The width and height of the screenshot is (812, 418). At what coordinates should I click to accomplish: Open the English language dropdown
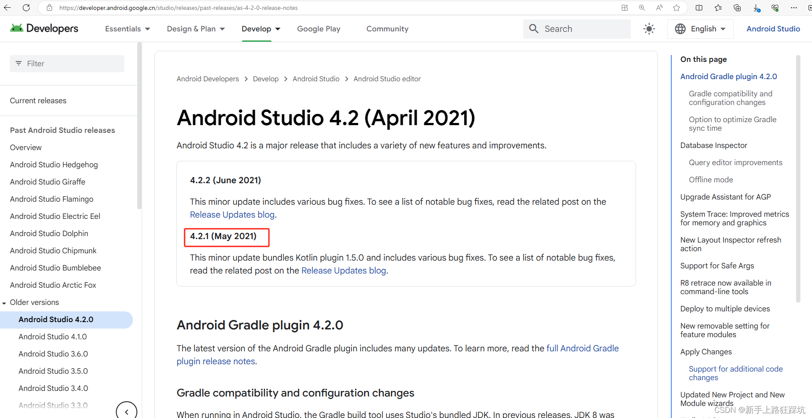700,29
